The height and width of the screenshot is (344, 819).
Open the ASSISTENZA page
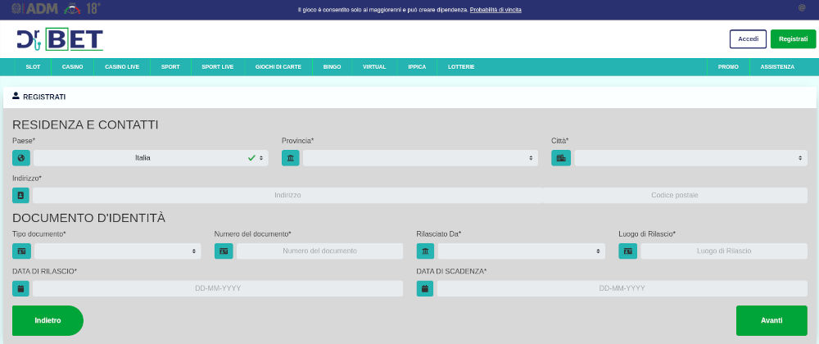pyautogui.click(x=777, y=67)
